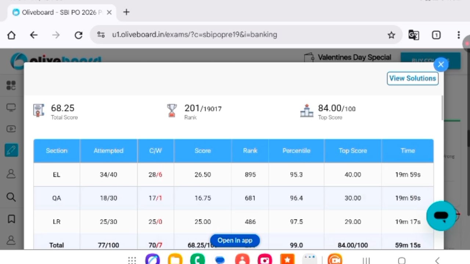Open sidebar dashboard grid icon
470x264 pixels.
coord(11,85)
